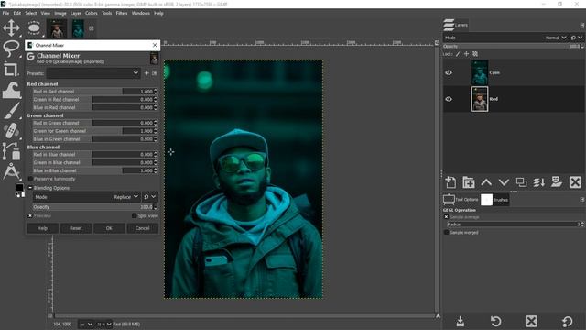Restore tool preset icon at bottom
Image resolution: width=586 pixels, height=330 pixels.
[x=496, y=321]
